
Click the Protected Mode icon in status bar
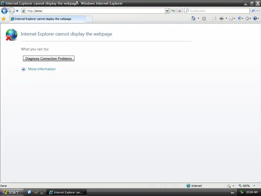coord(229,186)
